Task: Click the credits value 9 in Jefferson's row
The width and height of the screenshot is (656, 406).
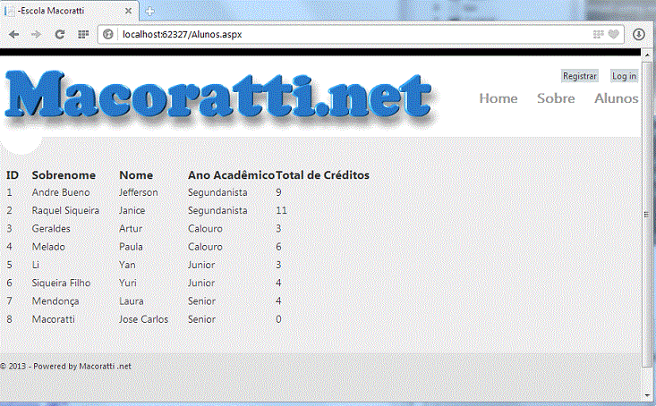Action: 278,192
